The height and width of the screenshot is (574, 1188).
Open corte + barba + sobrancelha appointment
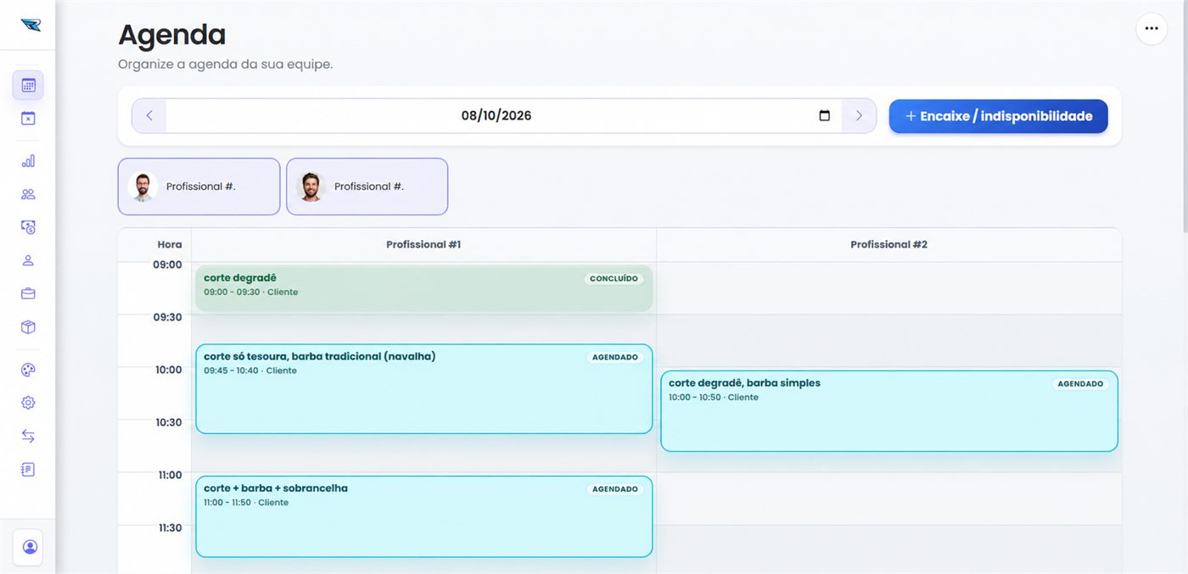(424, 516)
